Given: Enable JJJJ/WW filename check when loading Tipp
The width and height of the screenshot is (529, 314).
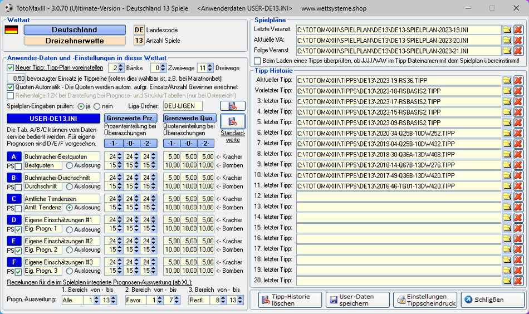Looking at the screenshot, I should point(257,61).
